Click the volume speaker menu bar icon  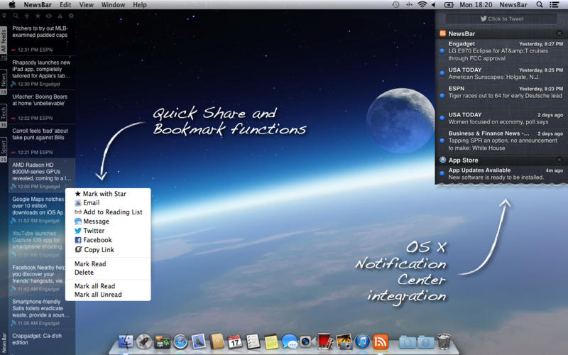pos(434,5)
